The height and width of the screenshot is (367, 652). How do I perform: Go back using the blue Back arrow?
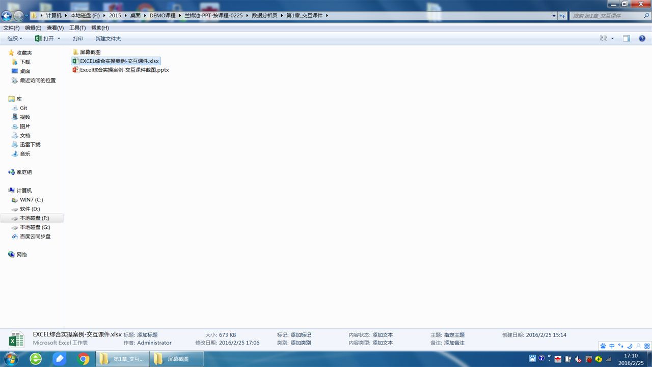[7, 16]
